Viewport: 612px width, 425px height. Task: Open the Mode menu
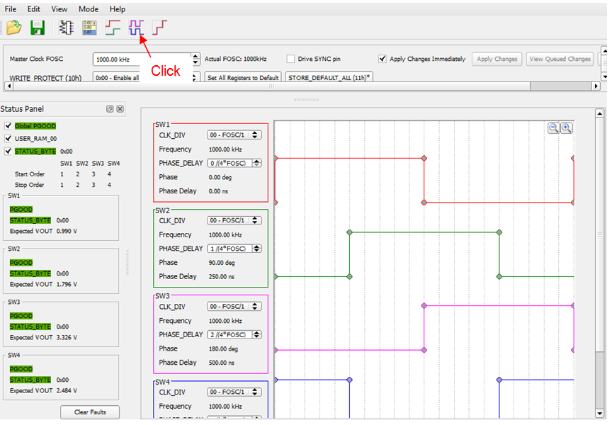[x=89, y=9]
